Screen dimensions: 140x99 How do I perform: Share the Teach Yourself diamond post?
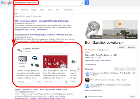coord(66,82)
